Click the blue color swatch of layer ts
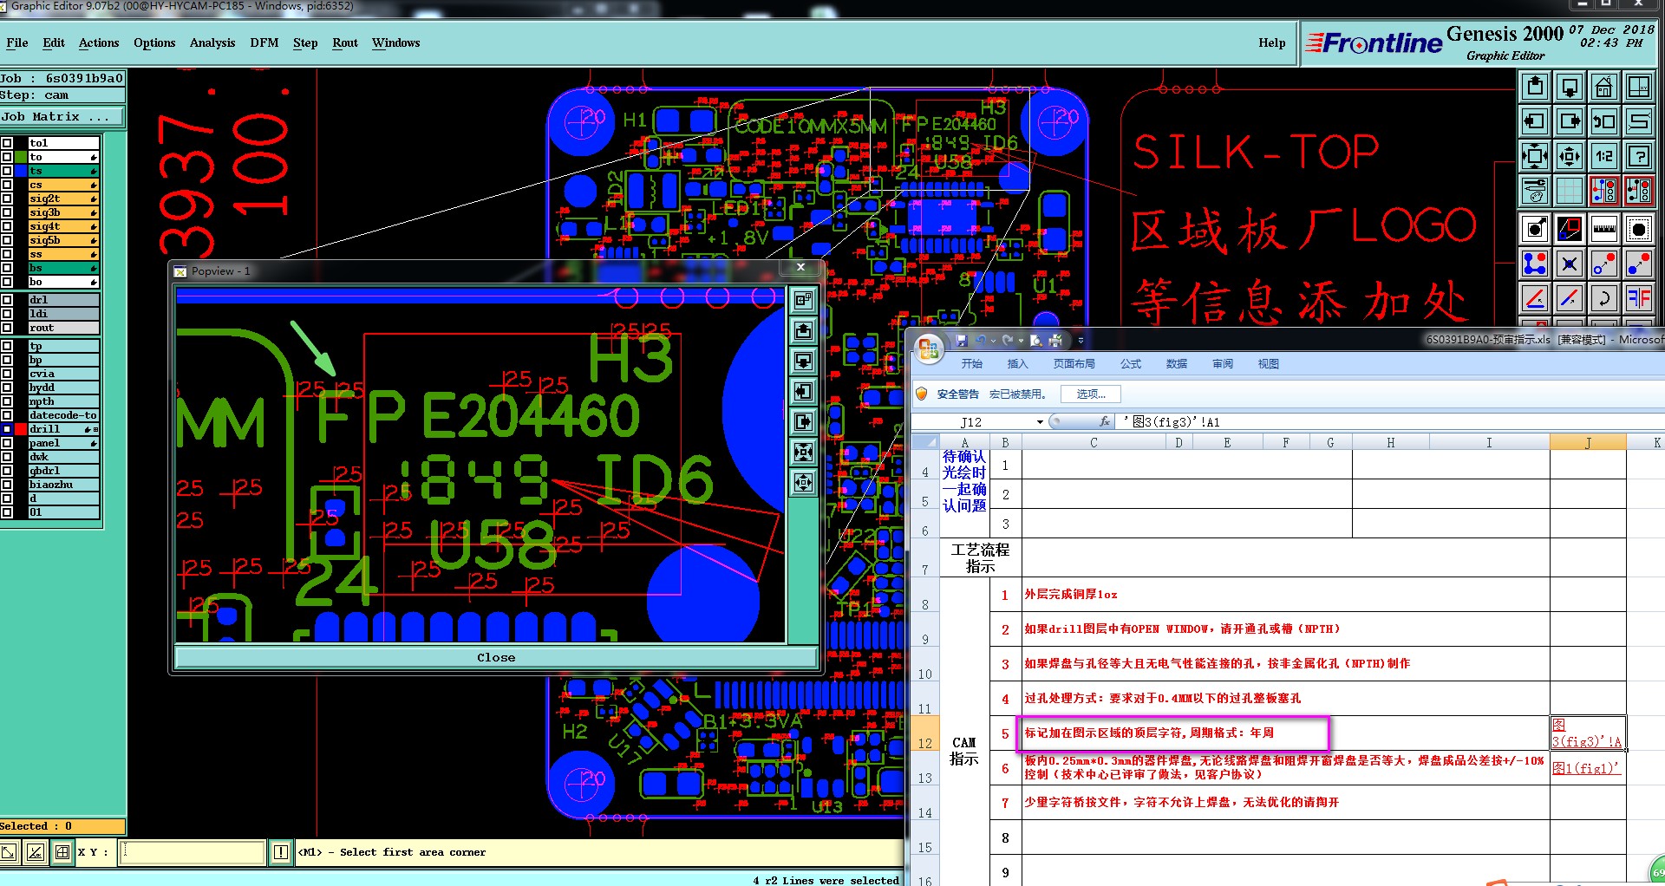Viewport: 1665px width, 886px height. pos(21,171)
